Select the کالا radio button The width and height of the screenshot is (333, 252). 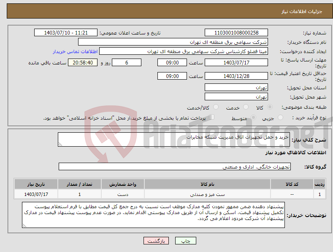point(270,107)
